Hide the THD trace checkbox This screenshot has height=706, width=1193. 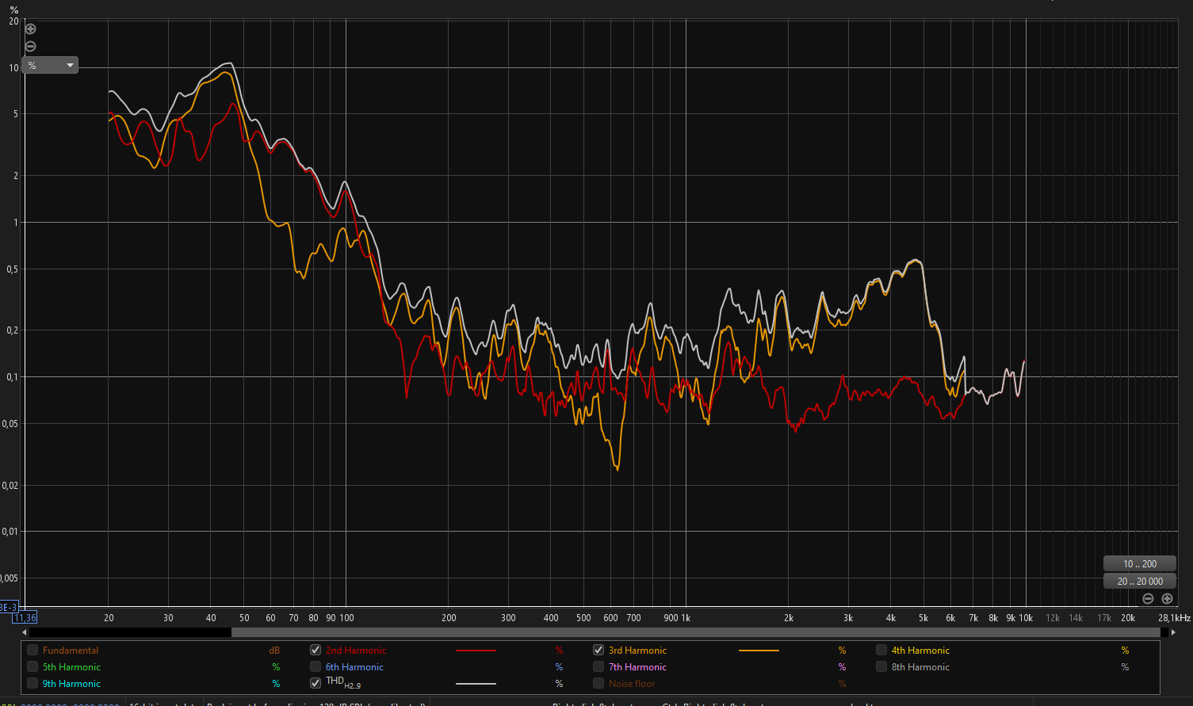click(x=315, y=683)
